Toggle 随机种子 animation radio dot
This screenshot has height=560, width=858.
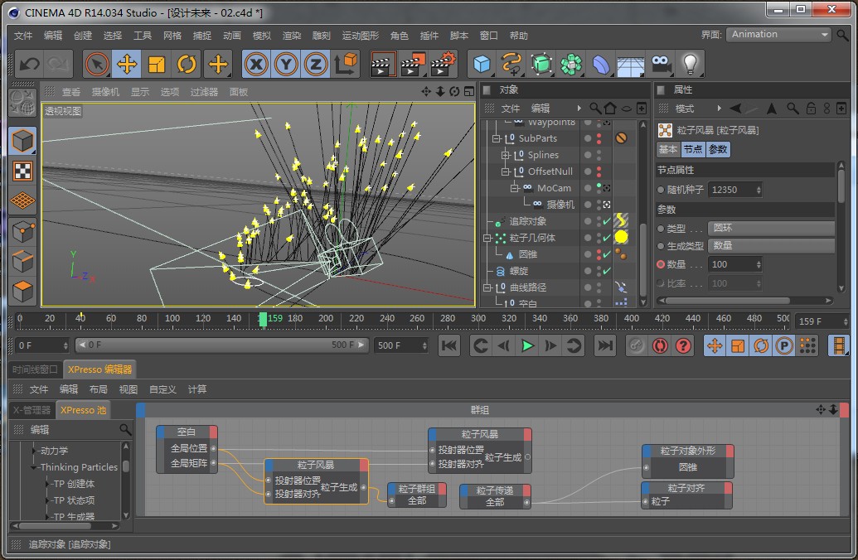[x=661, y=190]
